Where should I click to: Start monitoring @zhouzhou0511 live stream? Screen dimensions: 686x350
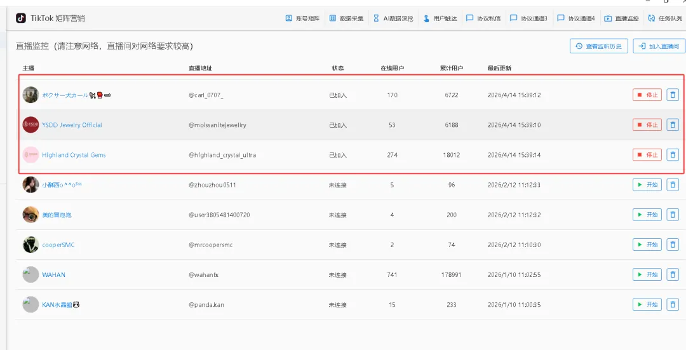(647, 185)
